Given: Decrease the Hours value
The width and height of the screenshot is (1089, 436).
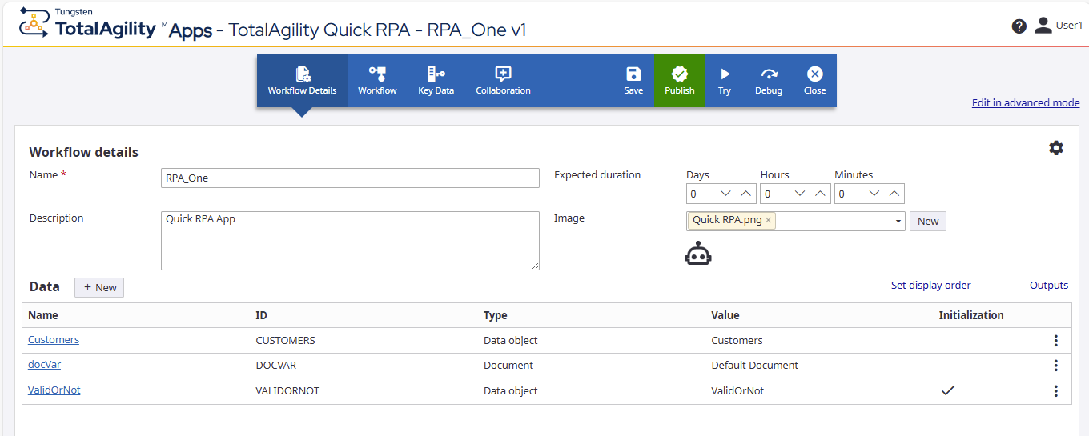Looking at the screenshot, I should pyautogui.click(x=800, y=194).
